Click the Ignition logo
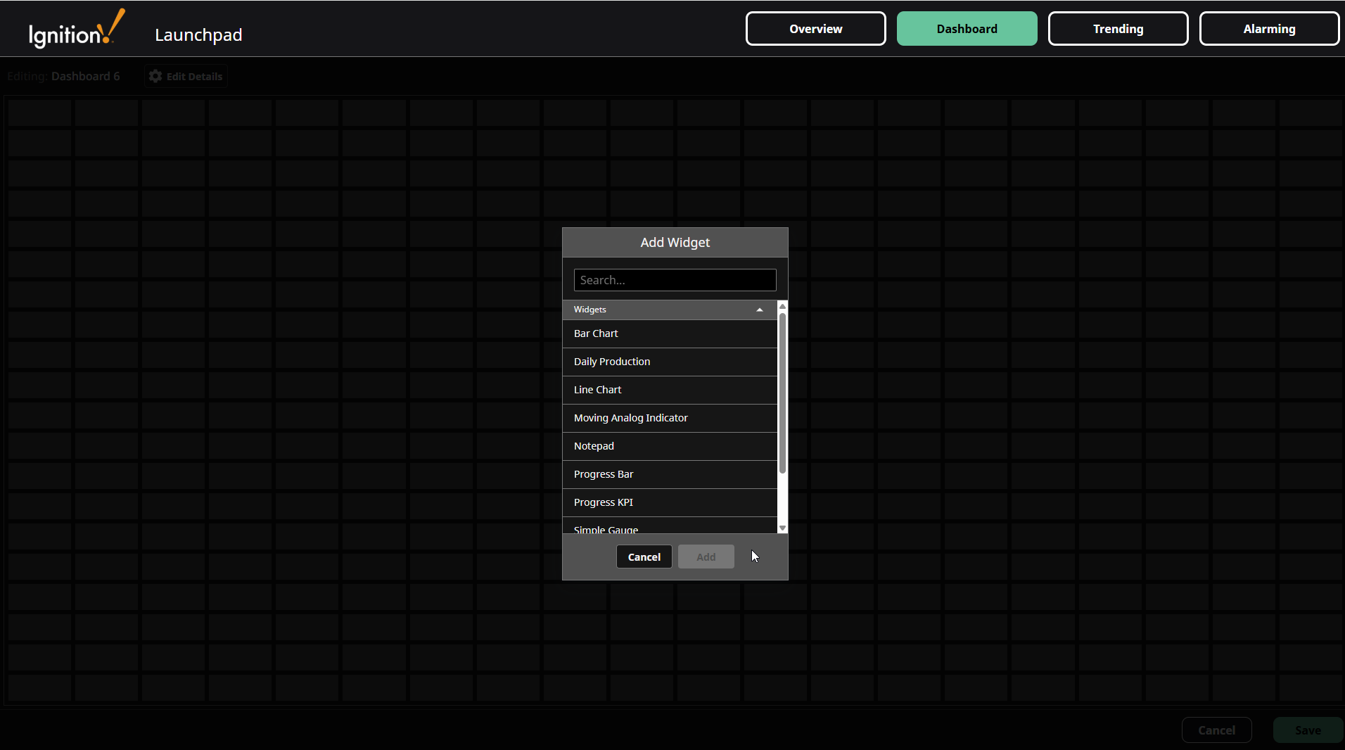Screen dimensions: 1345x750 click(x=74, y=28)
